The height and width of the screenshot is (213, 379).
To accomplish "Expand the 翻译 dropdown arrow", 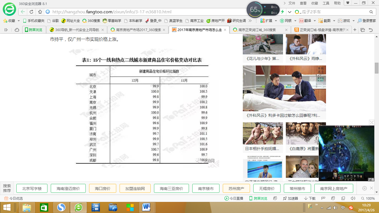I will coord(315,21).
